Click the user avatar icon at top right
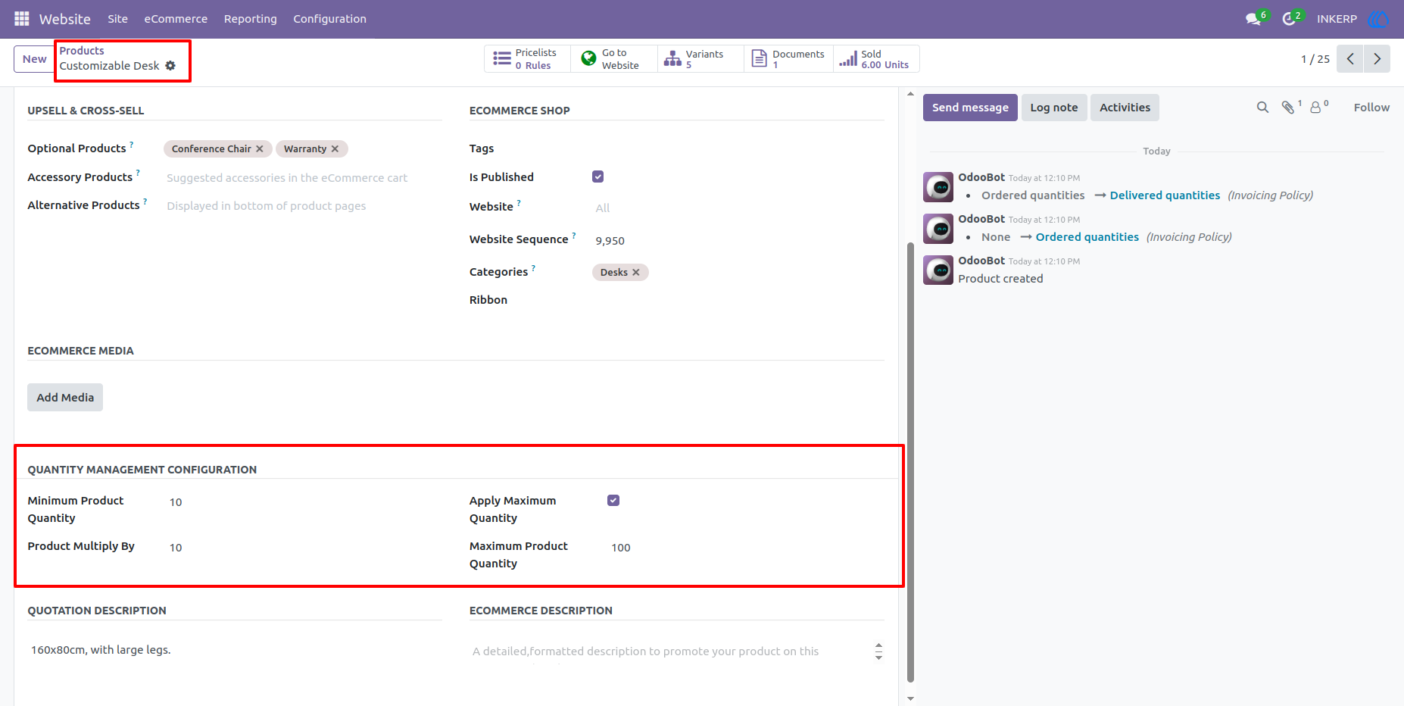This screenshot has width=1404, height=706. (x=1378, y=19)
